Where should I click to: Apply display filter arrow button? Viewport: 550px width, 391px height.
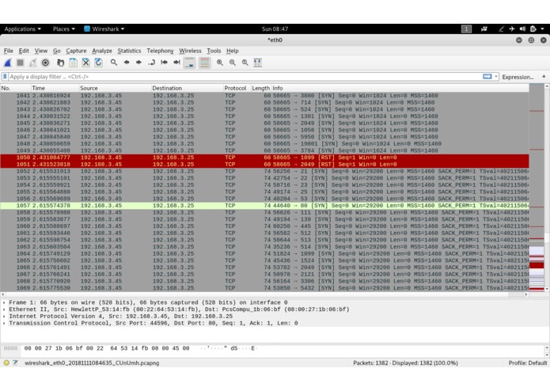pyautogui.click(x=487, y=77)
